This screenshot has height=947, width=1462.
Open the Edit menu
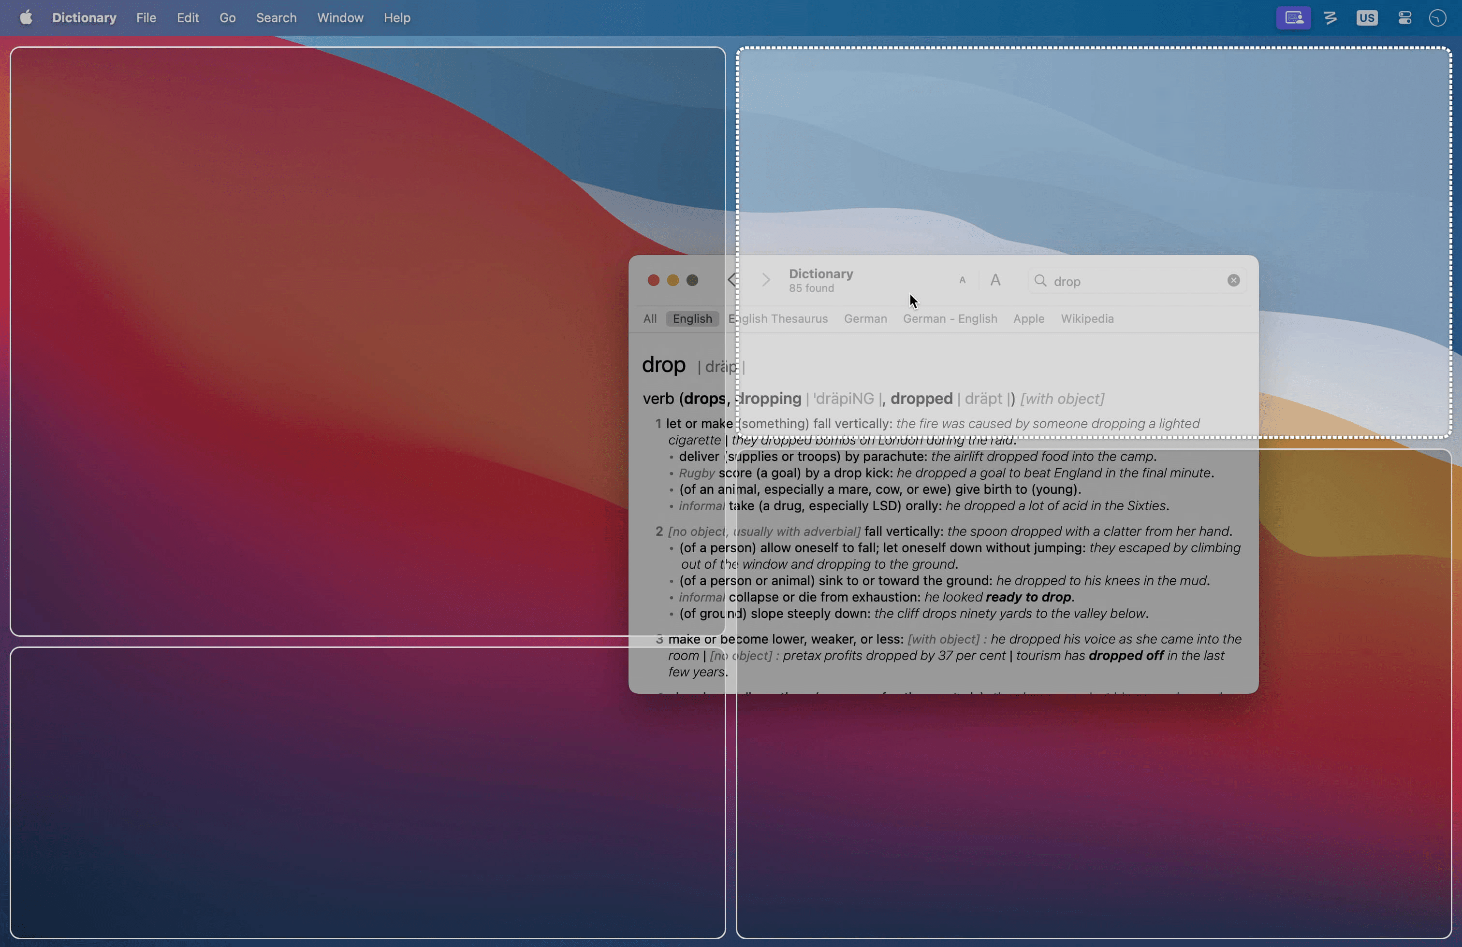click(188, 18)
